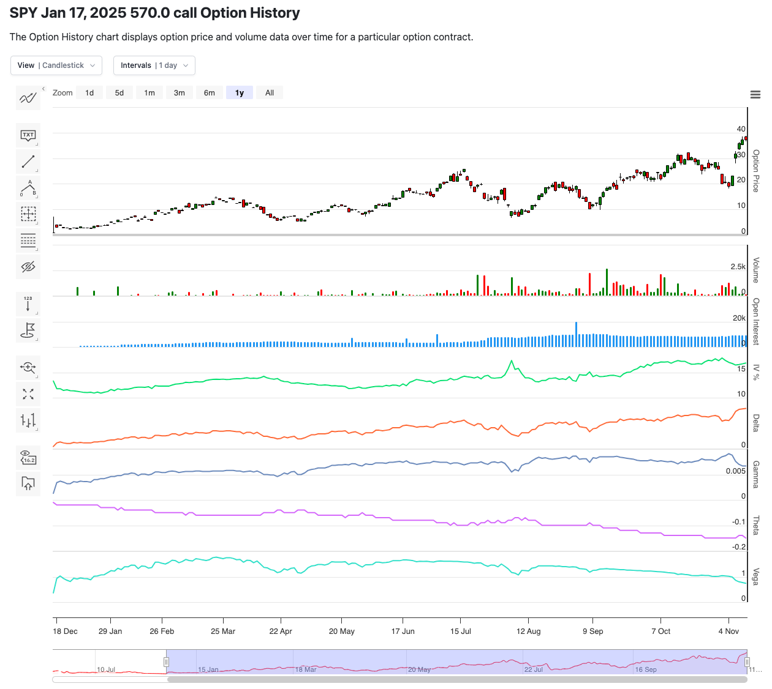Set zoom range to 1d
The height and width of the screenshot is (689, 772).
tap(89, 93)
